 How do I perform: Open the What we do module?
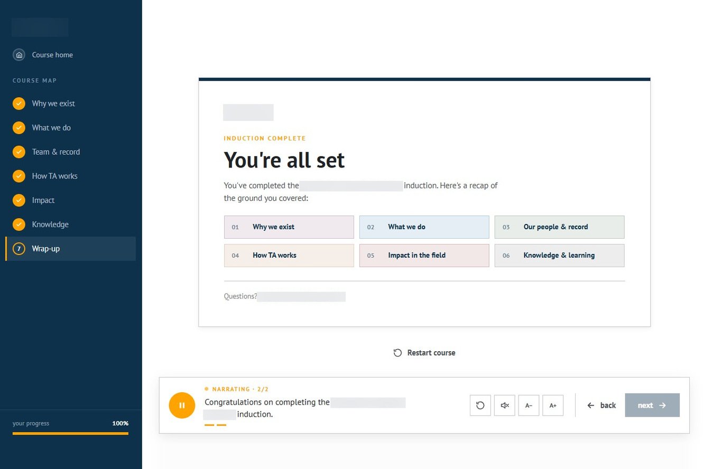point(70,128)
